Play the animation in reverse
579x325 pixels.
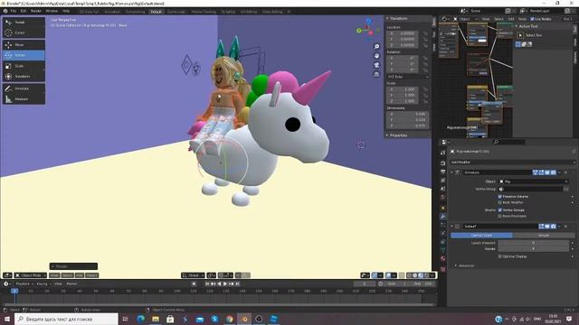(x=219, y=283)
